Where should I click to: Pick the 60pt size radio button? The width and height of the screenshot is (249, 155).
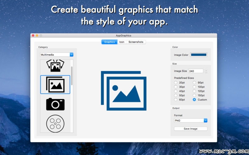click(x=176, y=100)
